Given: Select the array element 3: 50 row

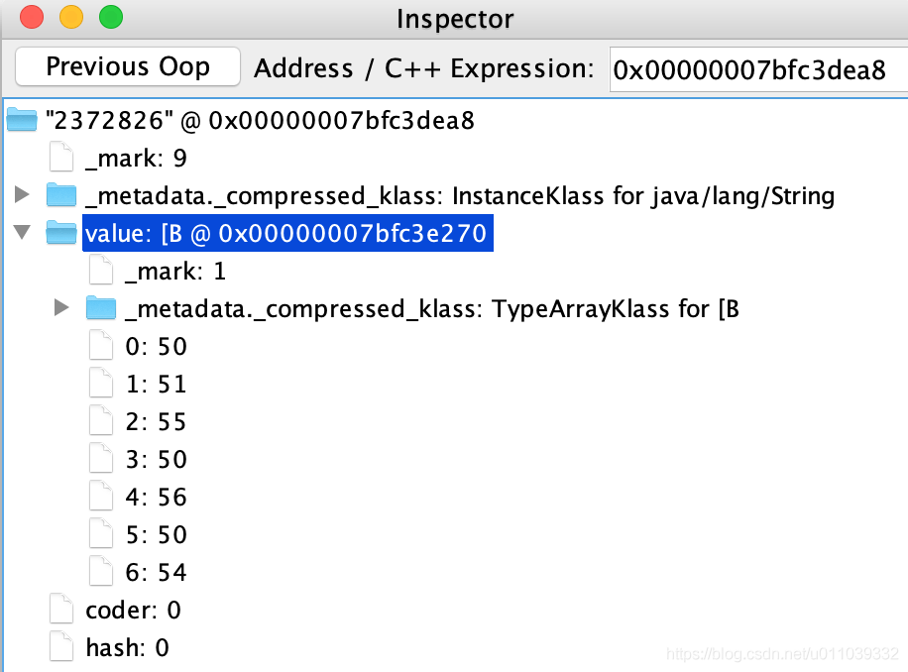Looking at the screenshot, I should click(x=157, y=459).
